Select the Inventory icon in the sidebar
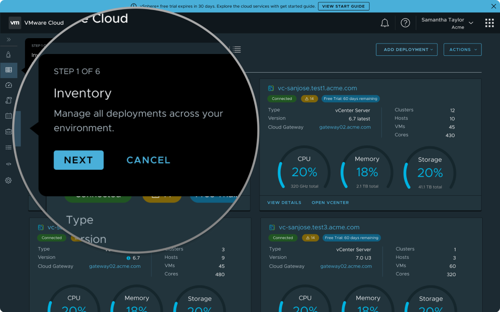This screenshot has width=500, height=312. 9,70
